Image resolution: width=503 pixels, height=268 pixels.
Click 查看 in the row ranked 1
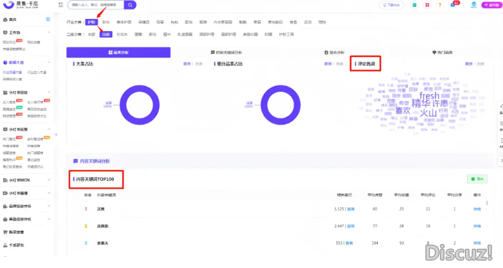click(351, 209)
